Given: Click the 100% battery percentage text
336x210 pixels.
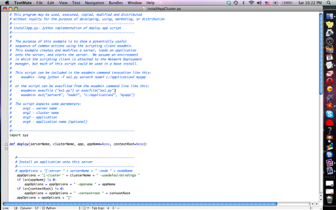Looking at the screenshot, I should tap(287, 3).
